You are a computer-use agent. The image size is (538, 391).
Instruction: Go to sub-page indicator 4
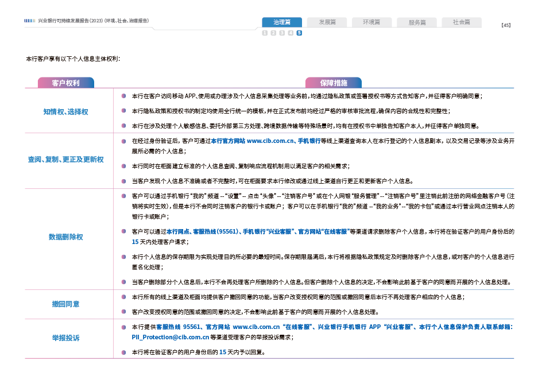tap(291, 33)
